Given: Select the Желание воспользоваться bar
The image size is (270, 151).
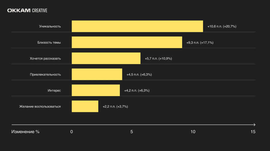Looking at the screenshot, I should click(x=85, y=106).
